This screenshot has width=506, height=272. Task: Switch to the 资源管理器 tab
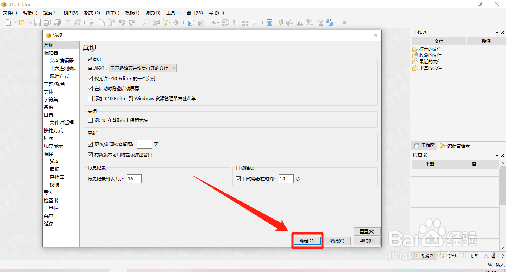455,146
